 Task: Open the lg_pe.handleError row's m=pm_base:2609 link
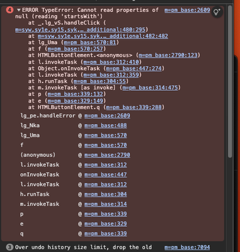coord(107,116)
